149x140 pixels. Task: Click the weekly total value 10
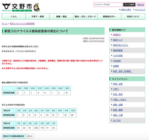point(67,93)
